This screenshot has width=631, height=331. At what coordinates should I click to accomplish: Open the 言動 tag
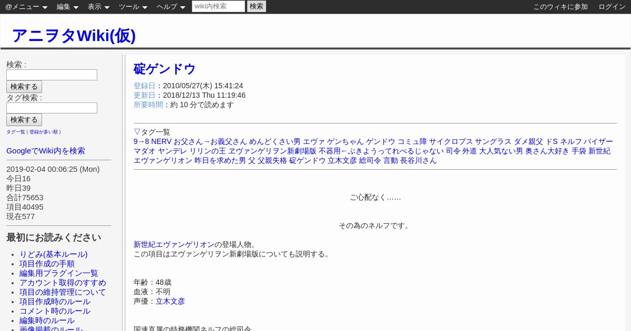391,160
